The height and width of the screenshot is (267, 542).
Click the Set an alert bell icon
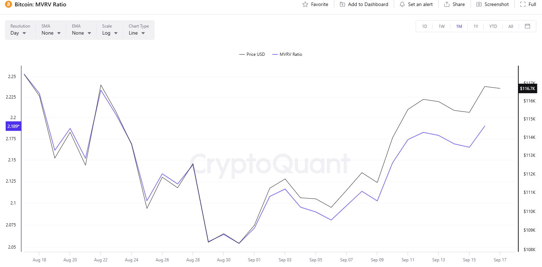point(402,5)
